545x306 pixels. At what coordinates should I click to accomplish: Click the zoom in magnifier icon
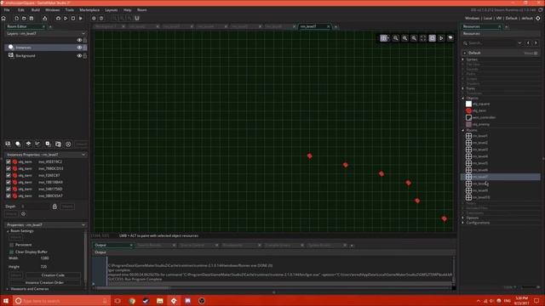click(405, 38)
